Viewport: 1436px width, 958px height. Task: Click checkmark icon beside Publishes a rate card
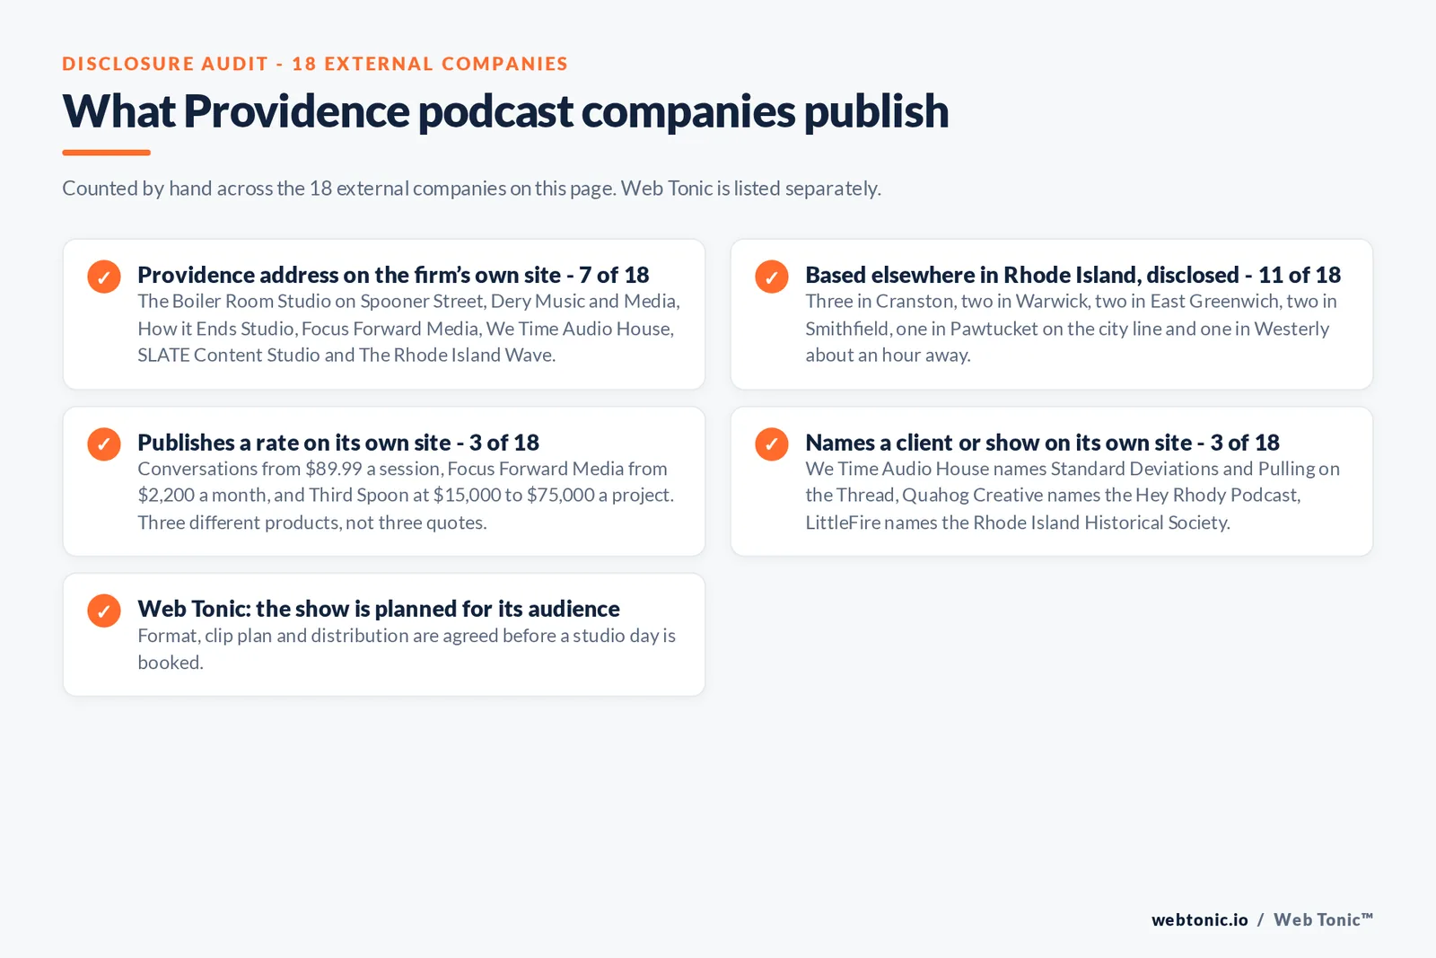coord(104,444)
